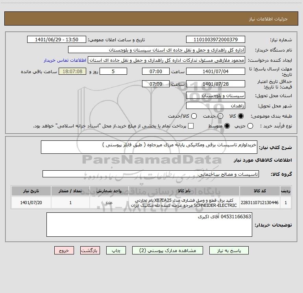Click the delivery province field سیستان و بلوچستان
Image resolution: width=303 pixels, height=293 pixels.
tap(216, 96)
